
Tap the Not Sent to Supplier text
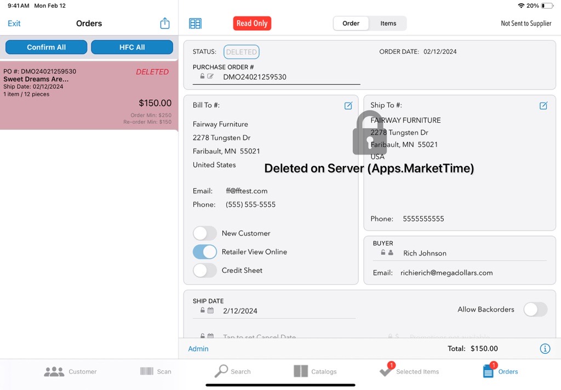[x=526, y=23]
